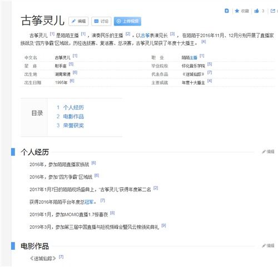The height and width of the screenshot is (267, 278).
Task: Click reference [1] in the 中文名 row
Action: (x=75, y=56)
